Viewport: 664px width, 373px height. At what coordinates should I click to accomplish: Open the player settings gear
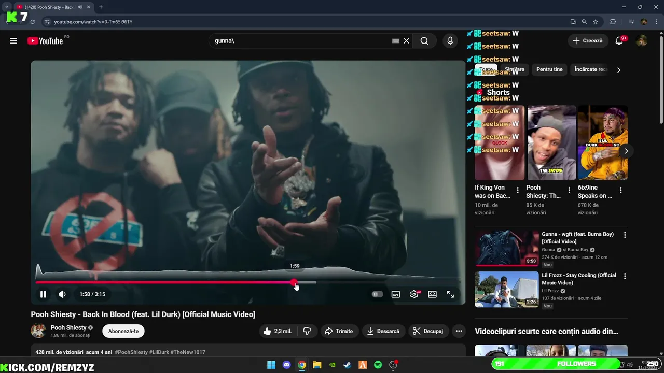pos(414,294)
